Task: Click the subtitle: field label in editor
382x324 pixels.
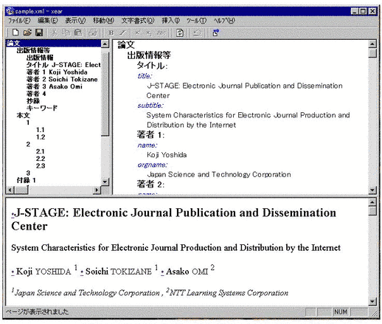Action: click(x=150, y=106)
